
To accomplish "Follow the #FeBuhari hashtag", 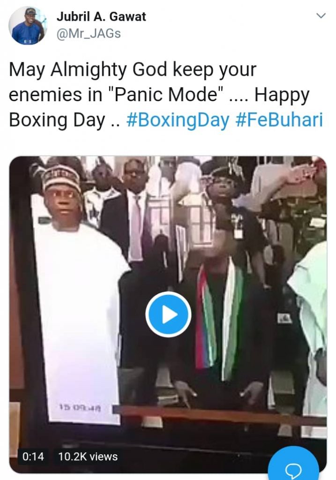I will (x=279, y=120).
